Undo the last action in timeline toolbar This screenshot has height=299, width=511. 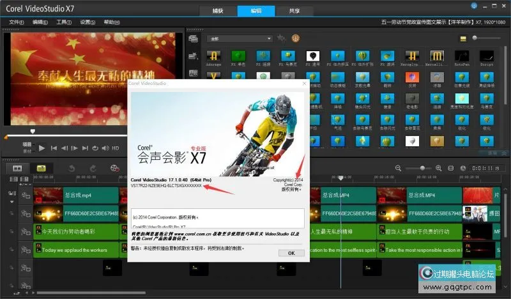pyautogui.click(x=72, y=168)
